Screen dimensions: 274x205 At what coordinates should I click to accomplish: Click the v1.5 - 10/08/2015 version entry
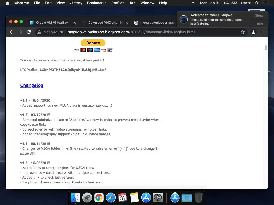35,163
